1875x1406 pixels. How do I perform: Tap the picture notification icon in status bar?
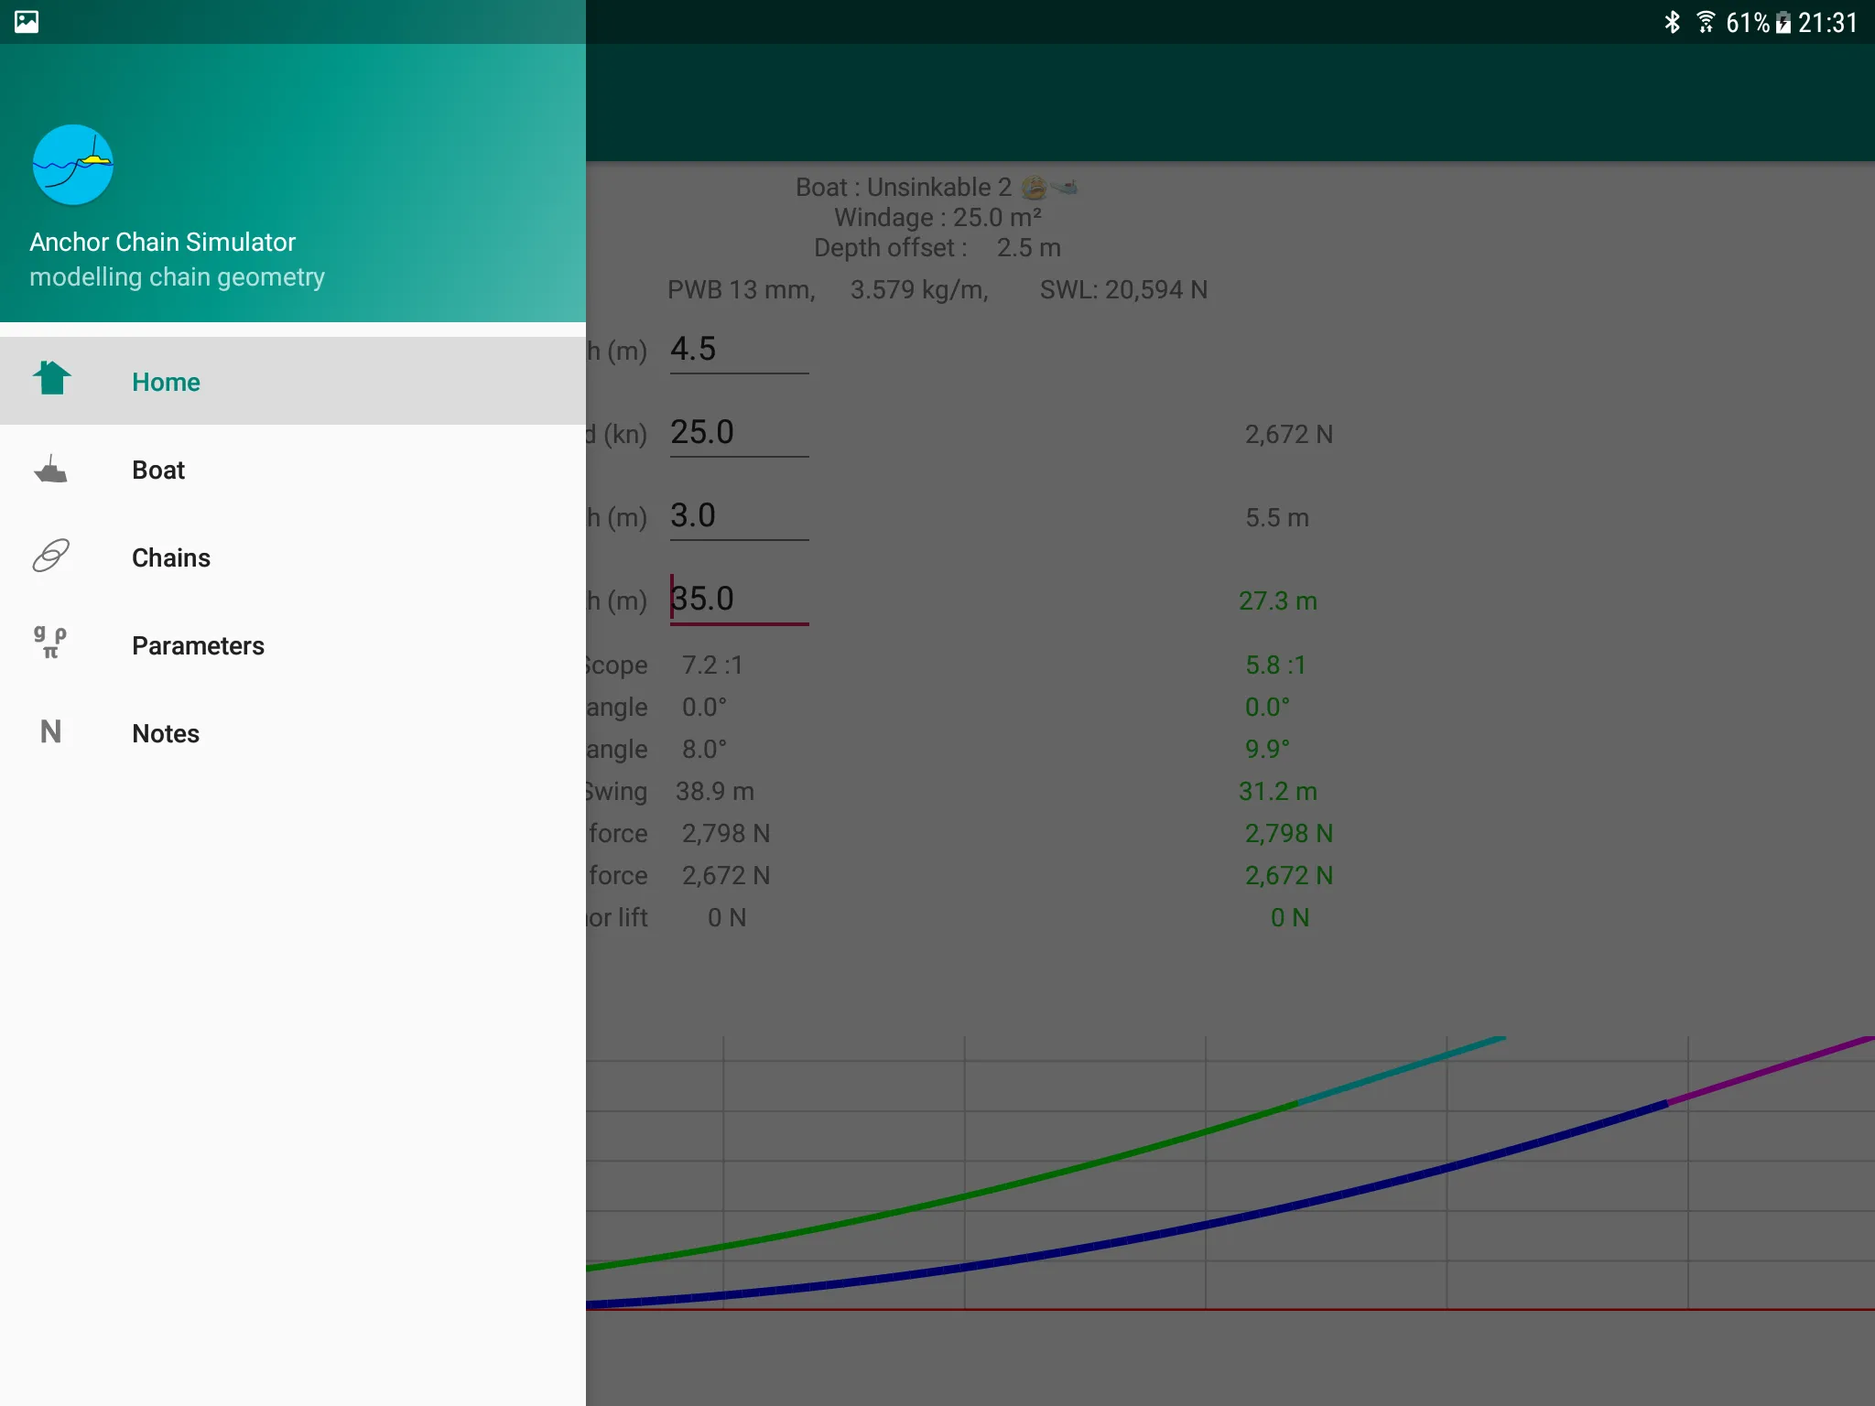point(27,22)
